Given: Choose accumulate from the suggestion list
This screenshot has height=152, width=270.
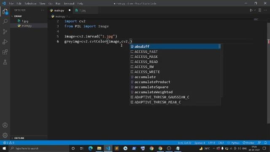Looking at the screenshot, I should tap(175, 77).
